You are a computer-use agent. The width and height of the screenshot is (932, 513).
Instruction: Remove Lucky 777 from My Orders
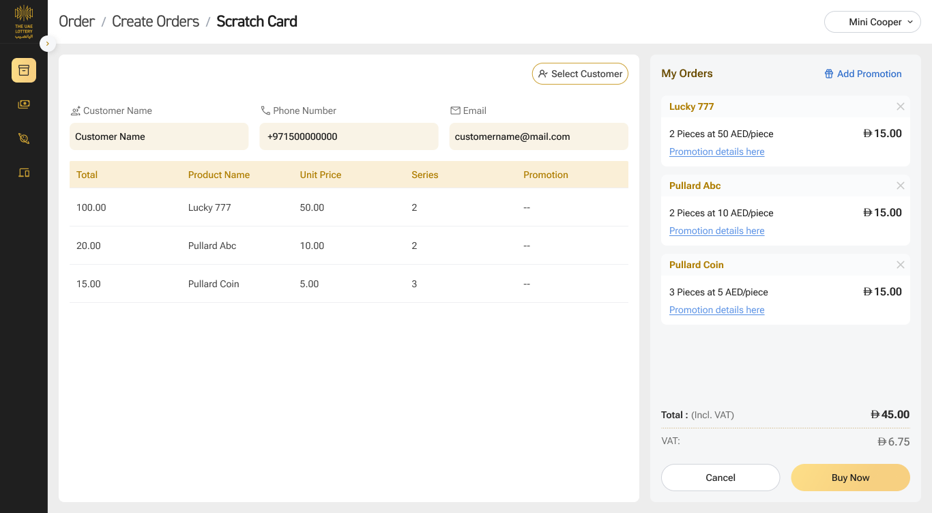coord(901,106)
